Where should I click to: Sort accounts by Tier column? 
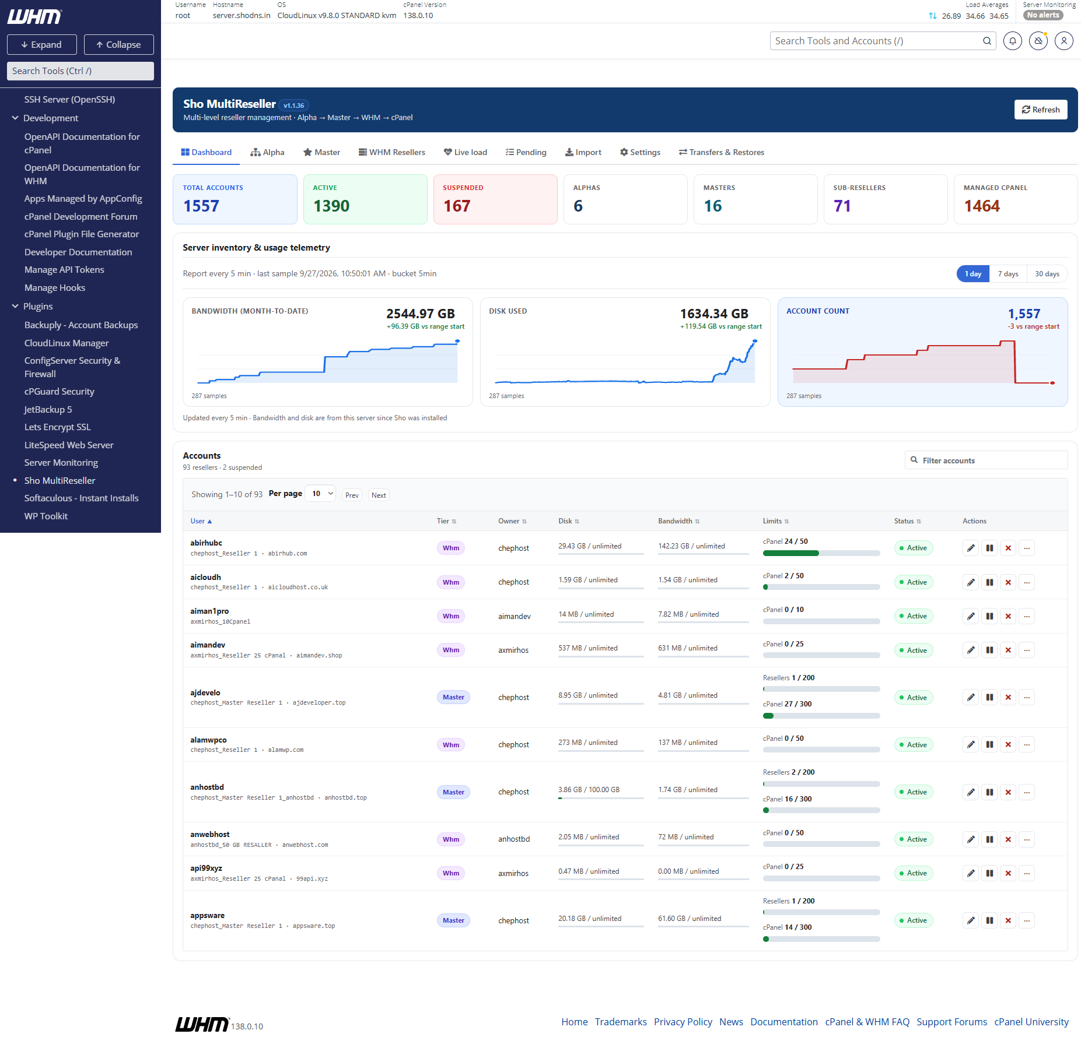(447, 521)
